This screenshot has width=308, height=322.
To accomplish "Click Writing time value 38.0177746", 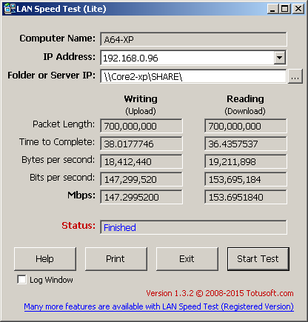I will pos(141,144).
